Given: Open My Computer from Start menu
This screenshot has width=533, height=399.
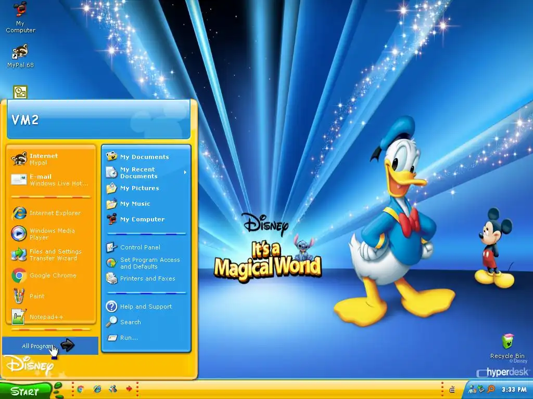Looking at the screenshot, I should pyautogui.click(x=146, y=219).
